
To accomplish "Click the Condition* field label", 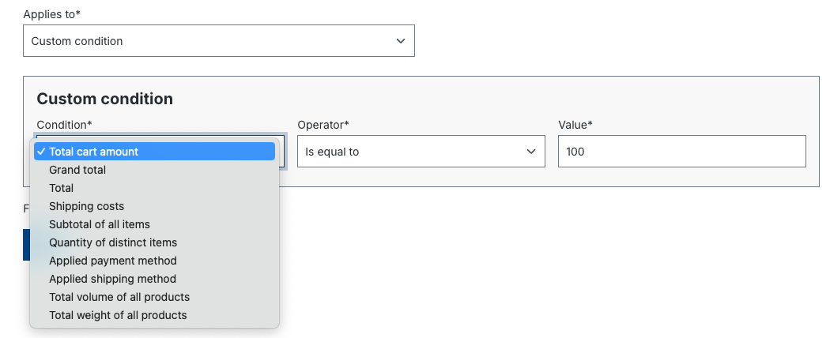I will pyautogui.click(x=64, y=125).
